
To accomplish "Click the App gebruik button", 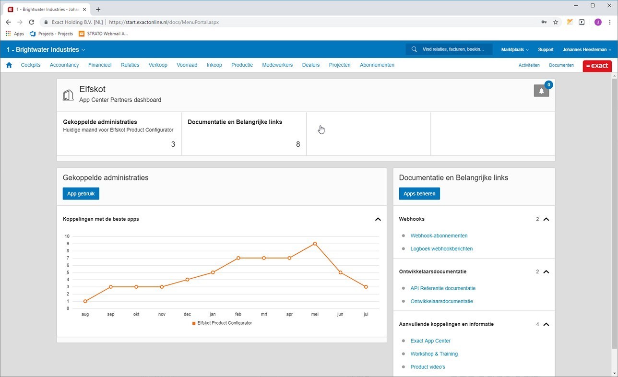I will 81,194.
